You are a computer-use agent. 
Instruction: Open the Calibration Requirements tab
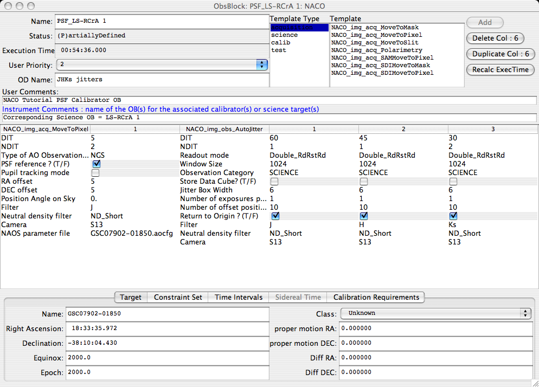[376, 297]
